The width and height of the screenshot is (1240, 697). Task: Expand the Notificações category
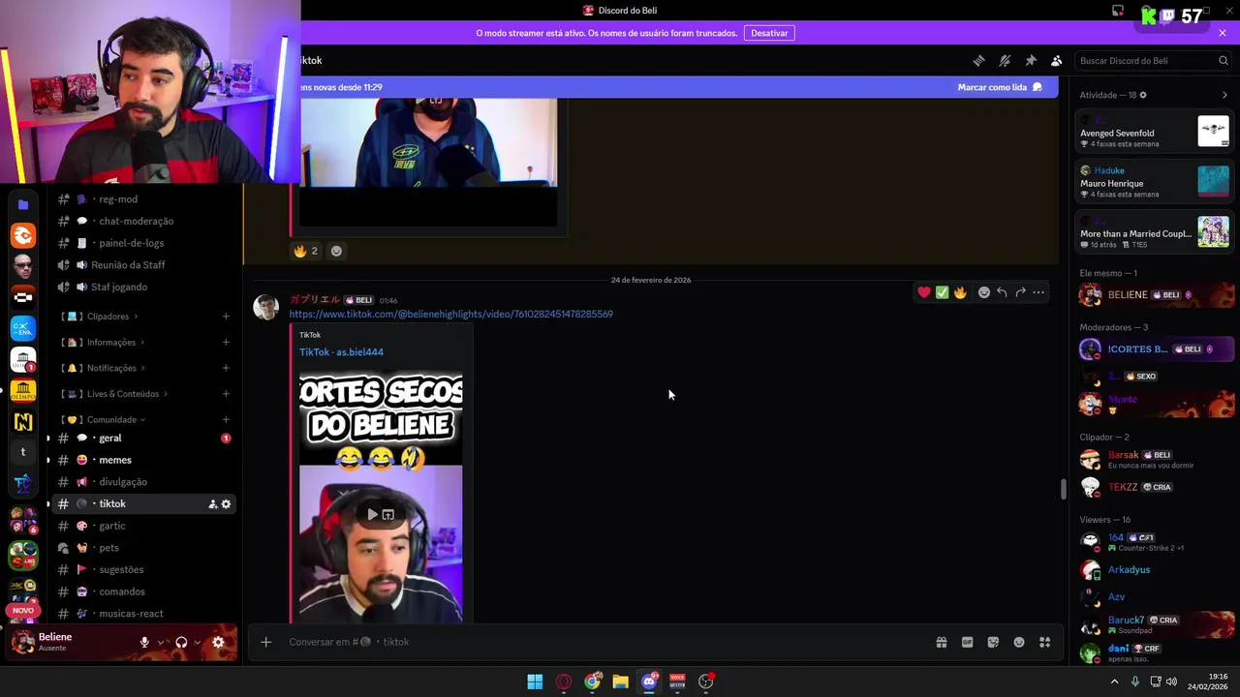tap(104, 368)
